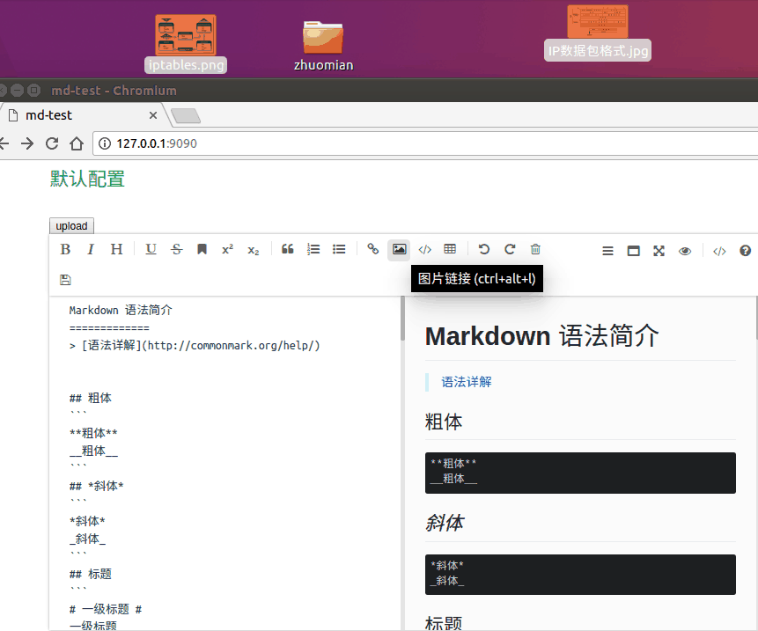The width and height of the screenshot is (758, 631).
Task: Click the 'Markdown 语法简介' line in editor
Action: (x=121, y=310)
